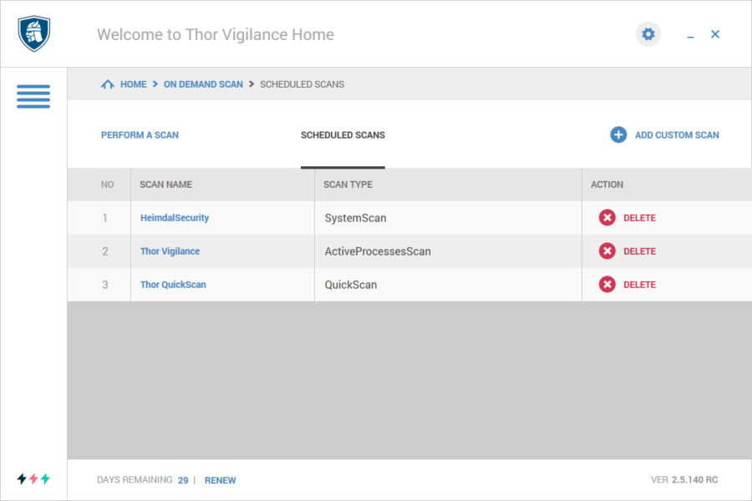Click SCHEDULED SCANS breadcrumb text
The width and height of the screenshot is (752, 501).
(302, 84)
